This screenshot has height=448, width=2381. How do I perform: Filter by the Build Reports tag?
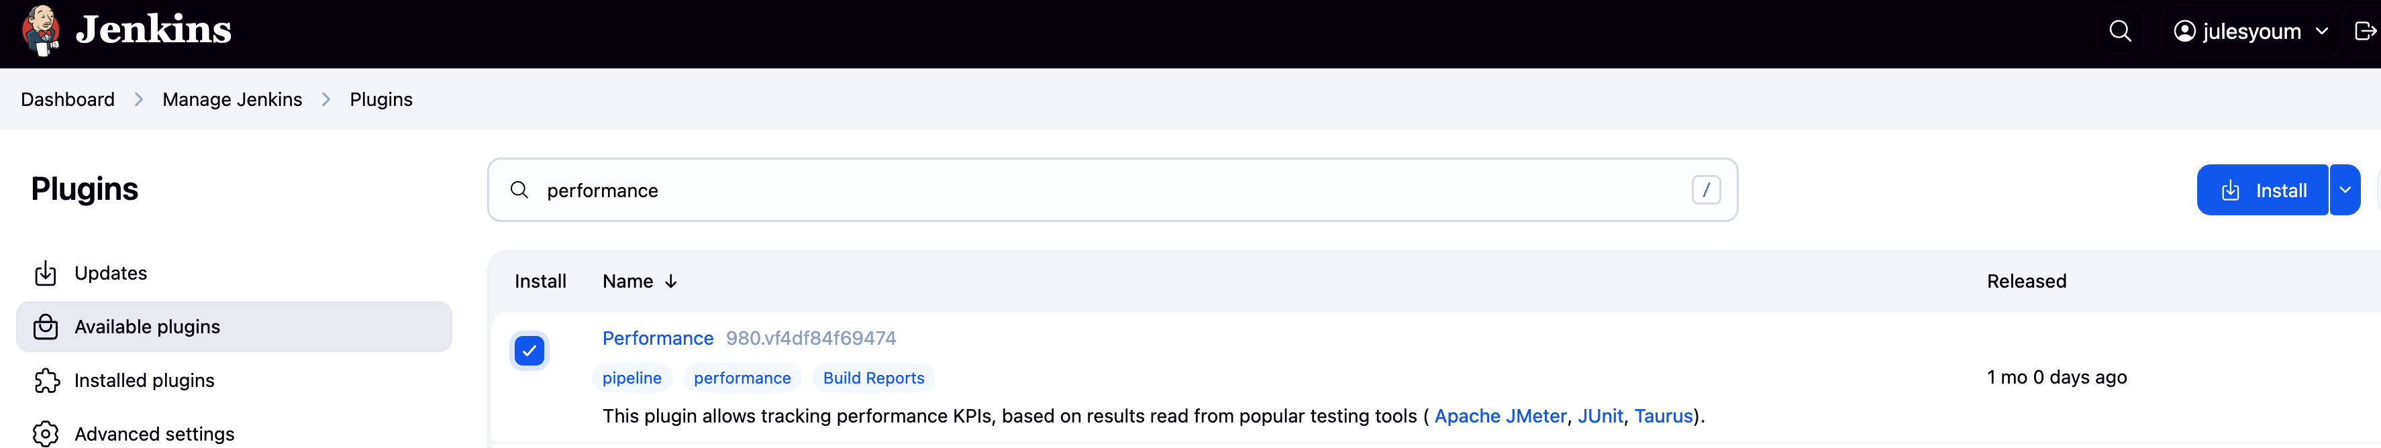coord(874,378)
